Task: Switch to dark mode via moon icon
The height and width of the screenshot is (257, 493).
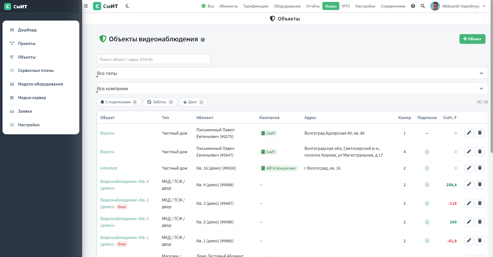Action: coord(128,6)
